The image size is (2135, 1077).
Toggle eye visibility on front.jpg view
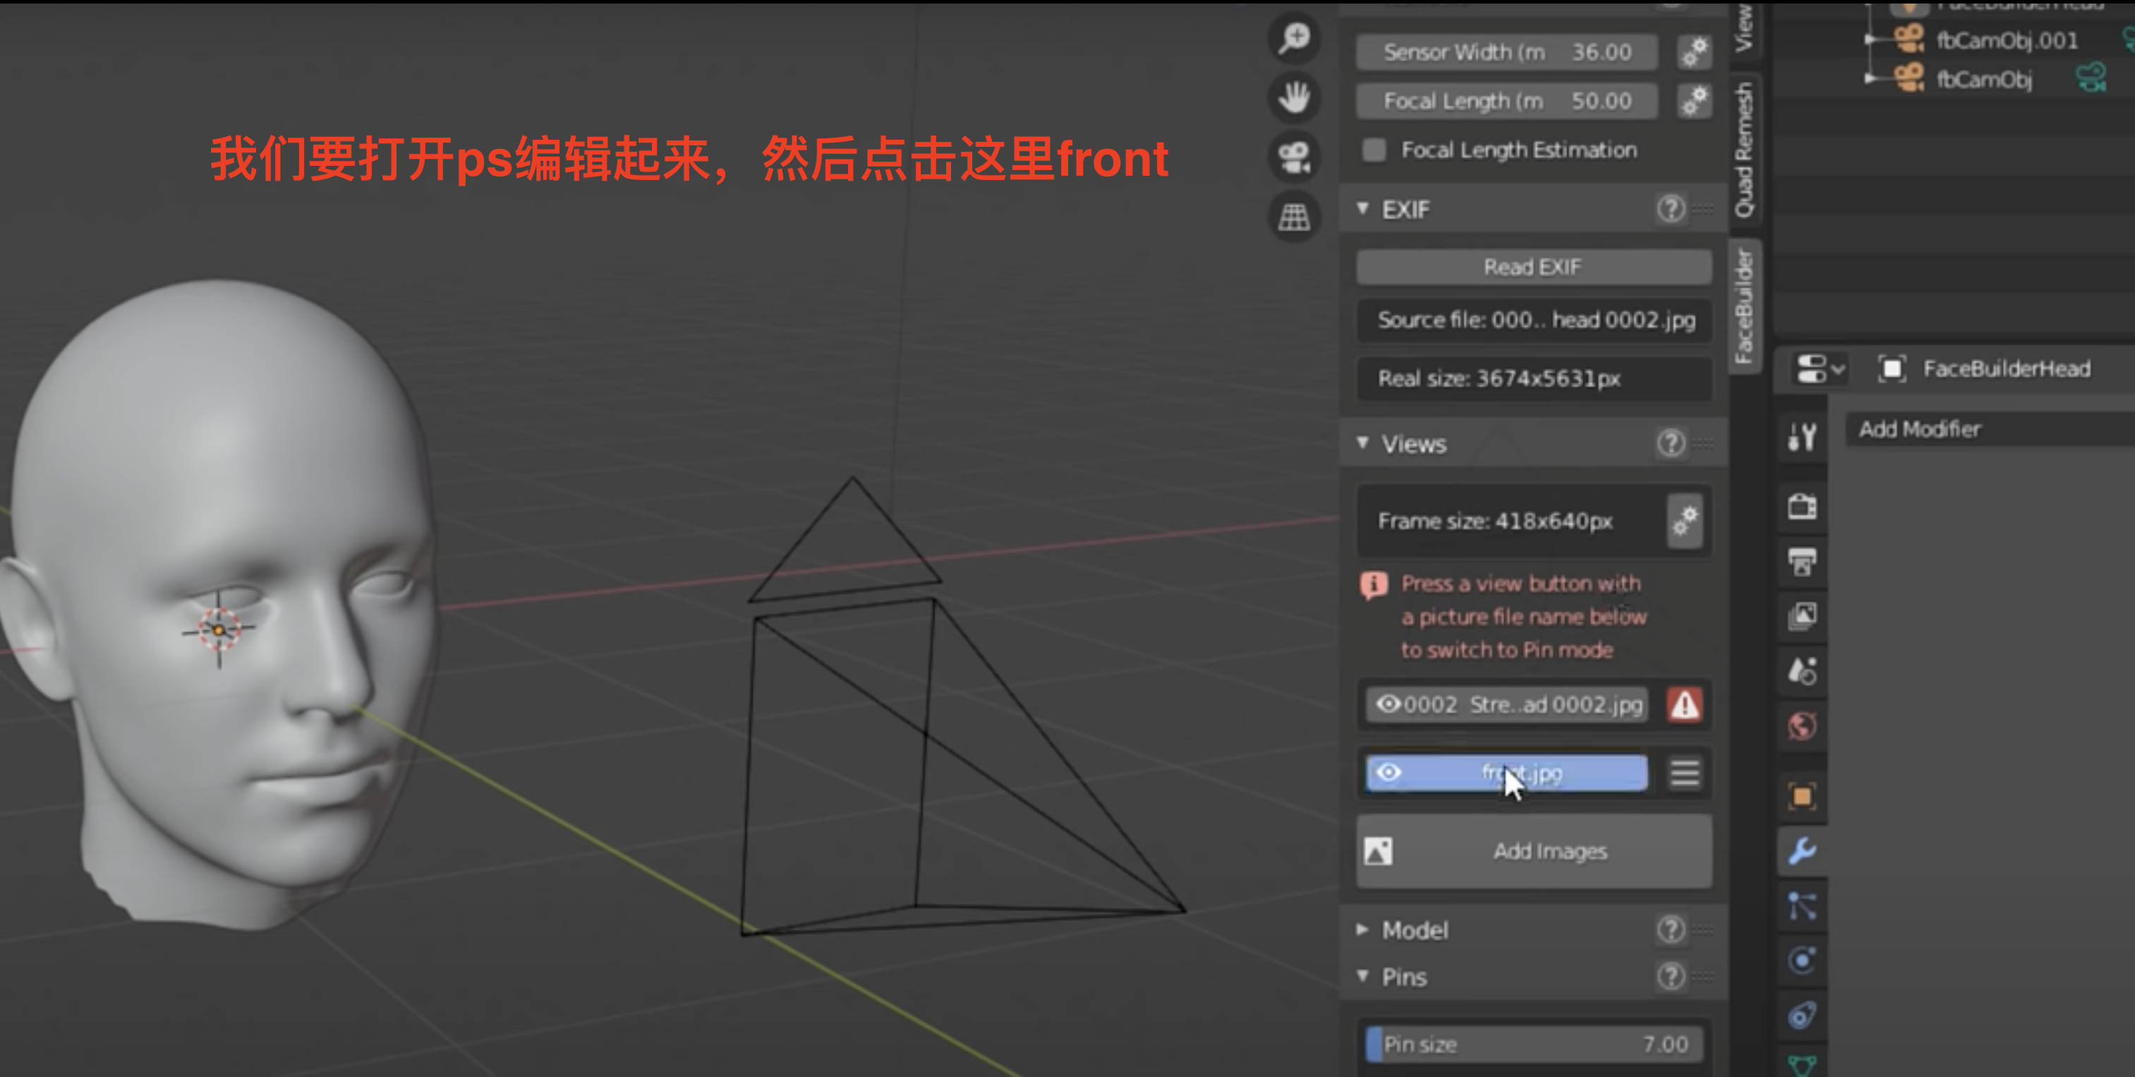(x=1389, y=773)
